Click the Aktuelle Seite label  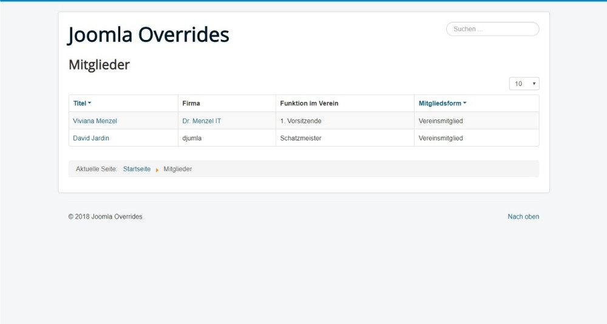tap(97, 169)
